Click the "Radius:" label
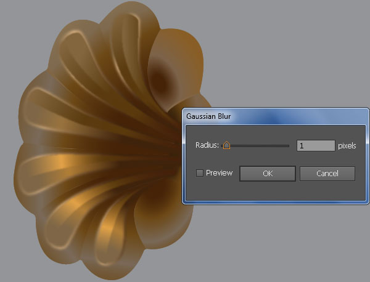Viewport: 370px width, 282px height. (207, 145)
